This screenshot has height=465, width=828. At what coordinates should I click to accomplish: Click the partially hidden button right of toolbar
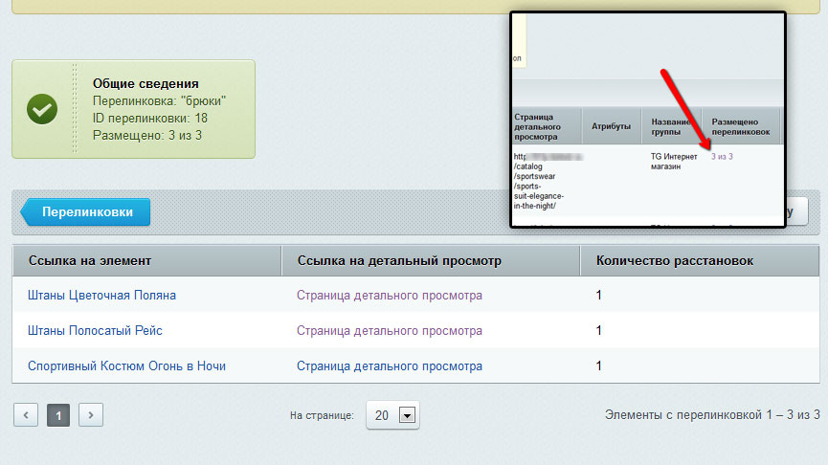pos(798,212)
